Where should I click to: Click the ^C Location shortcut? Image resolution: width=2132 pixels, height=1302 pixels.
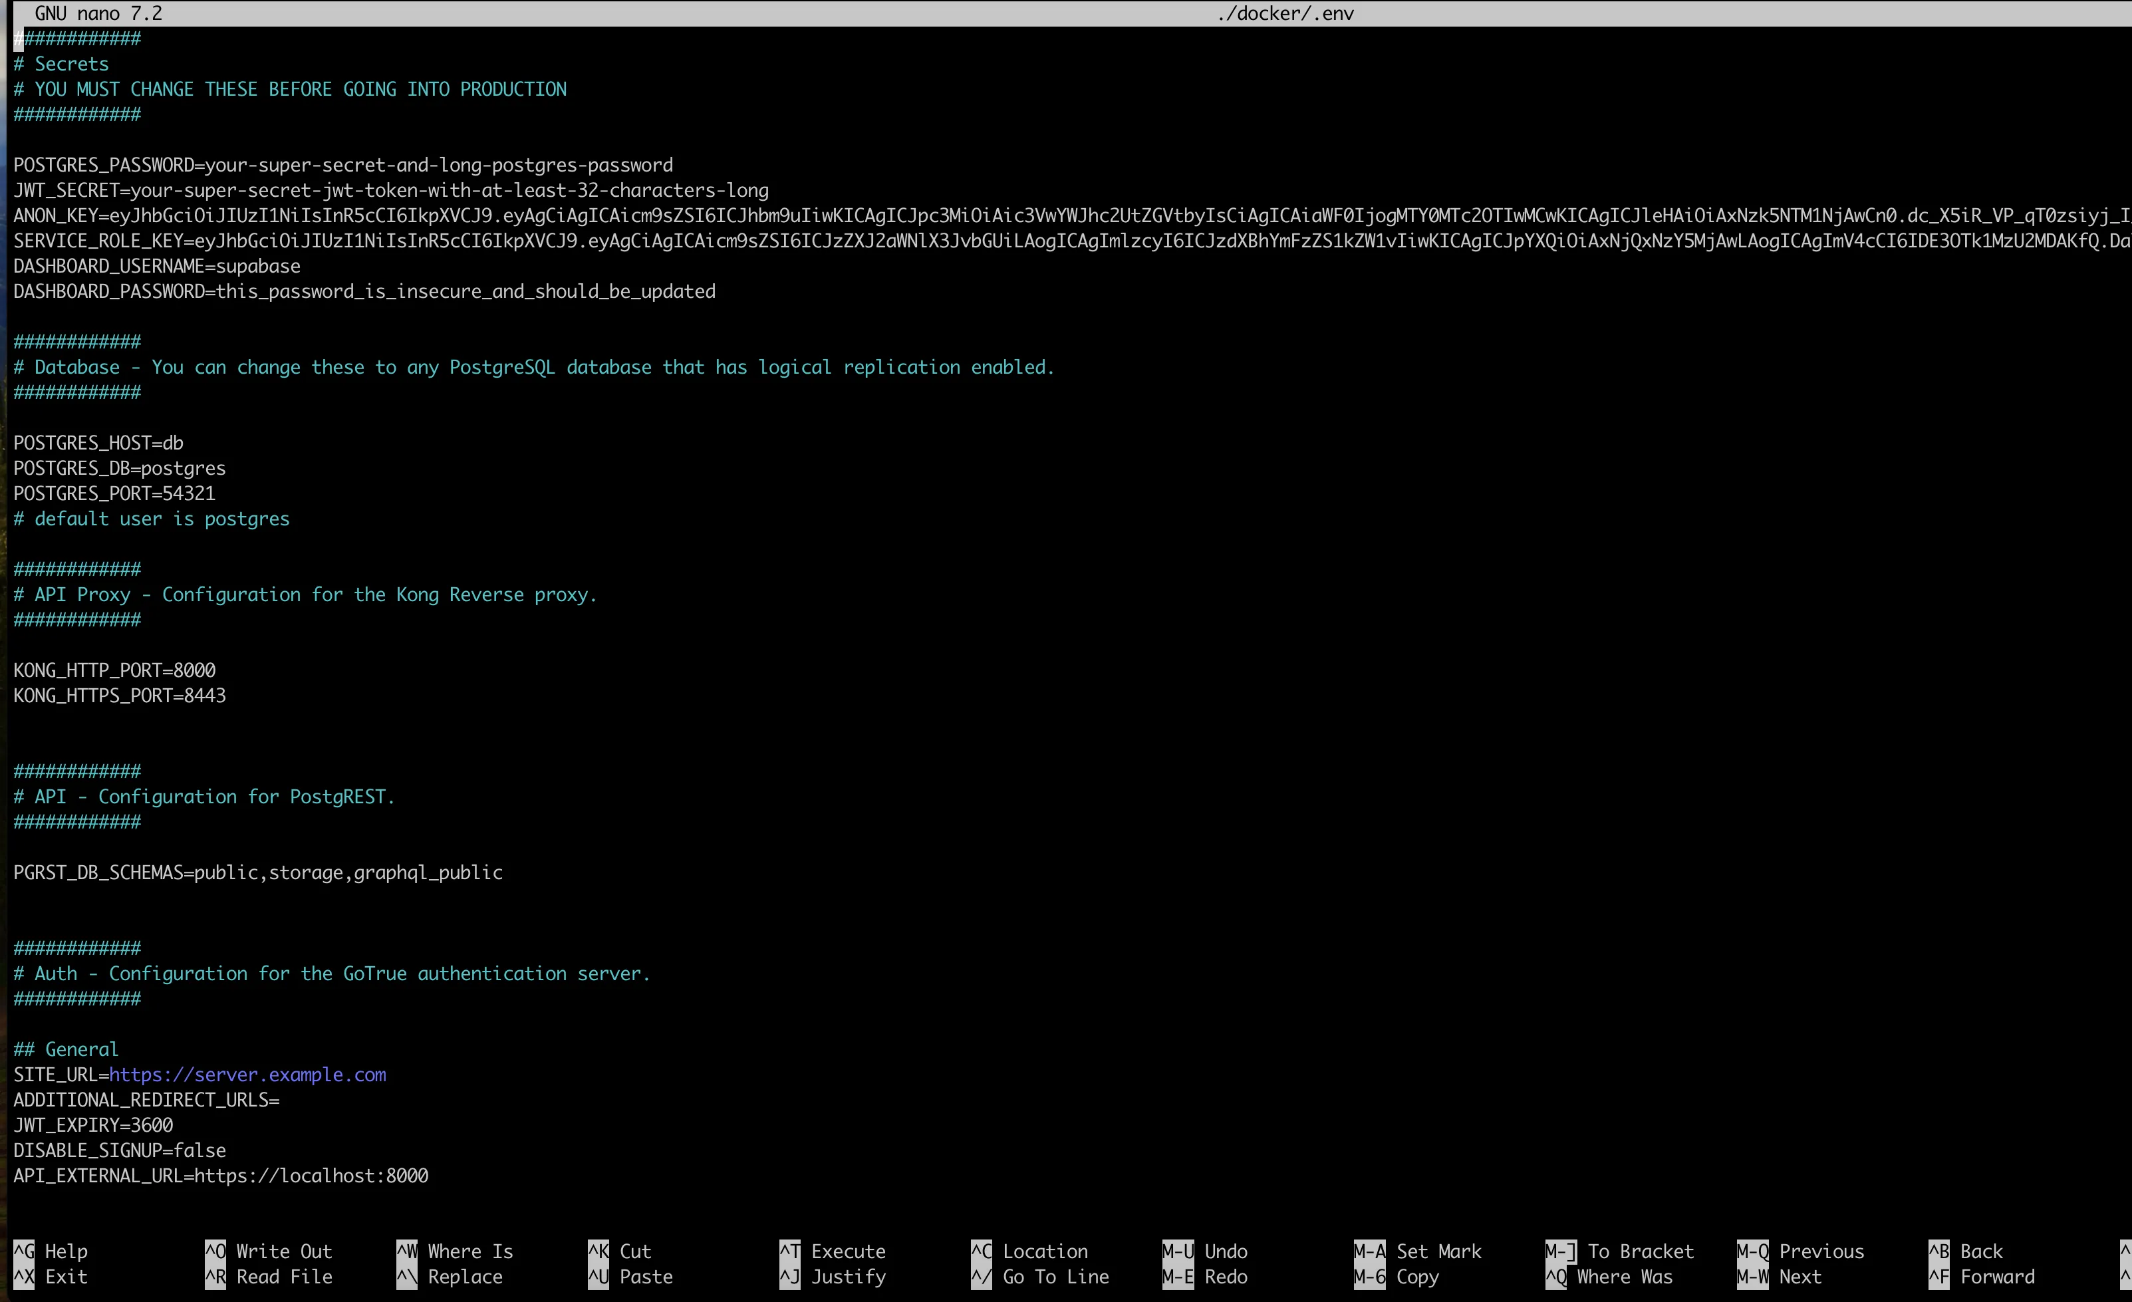(1029, 1251)
